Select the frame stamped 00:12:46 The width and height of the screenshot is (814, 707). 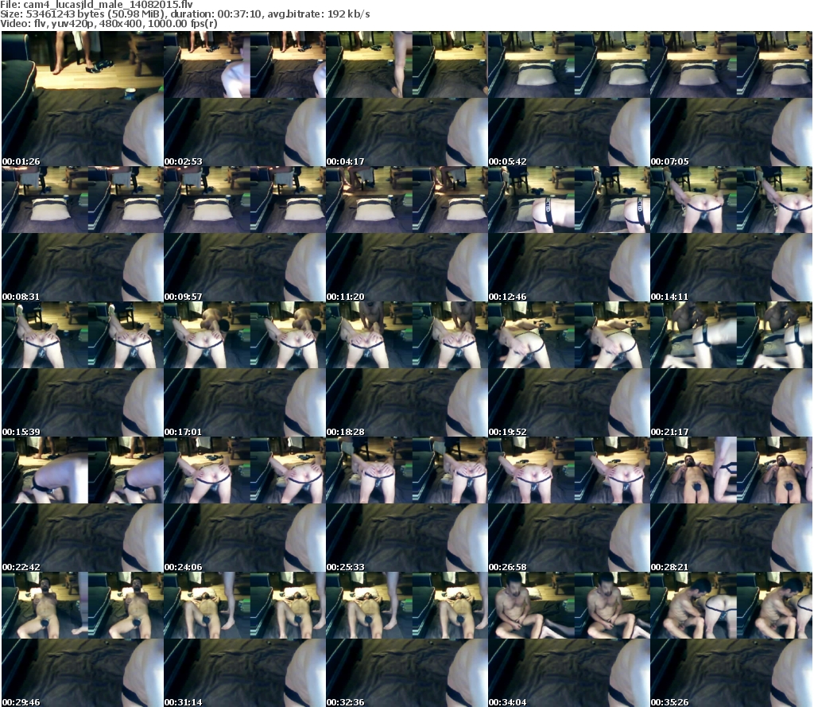point(568,234)
